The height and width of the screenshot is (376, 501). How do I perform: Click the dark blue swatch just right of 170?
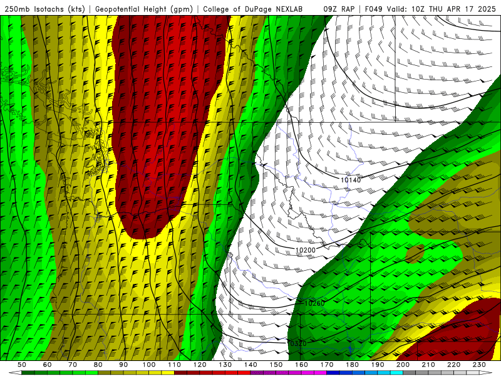(333, 373)
